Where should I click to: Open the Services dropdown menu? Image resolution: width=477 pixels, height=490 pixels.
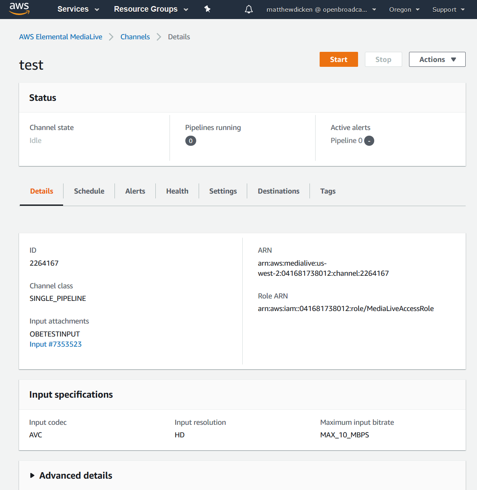(78, 9)
